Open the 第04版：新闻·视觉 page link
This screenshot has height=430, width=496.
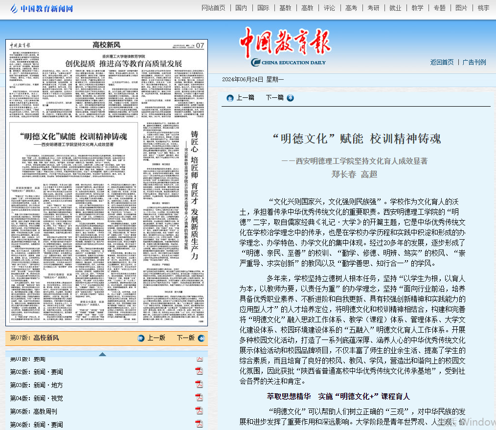(36, 398)
